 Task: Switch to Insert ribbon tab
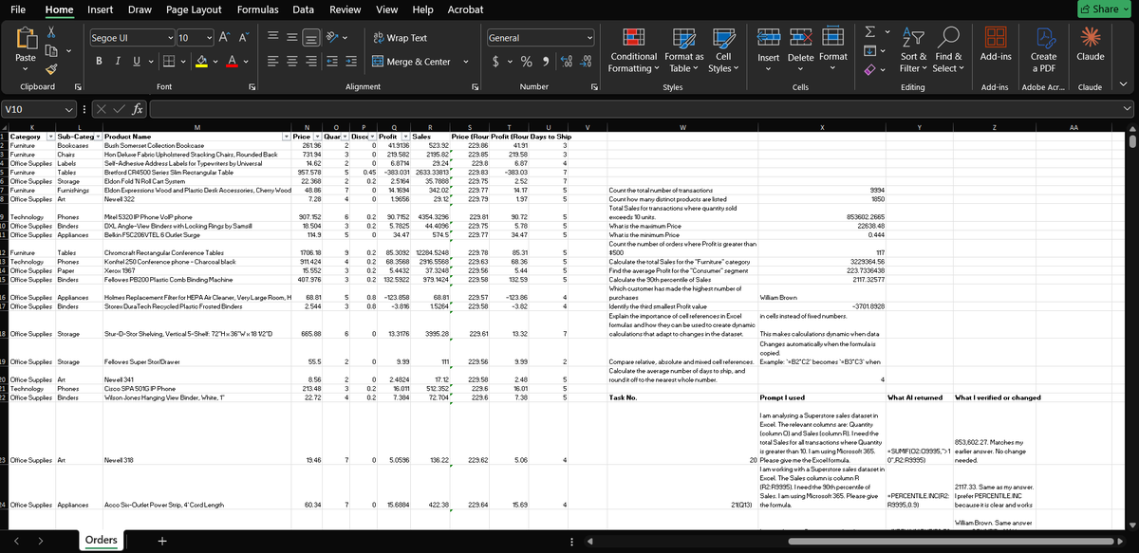[x=101, y=9]
